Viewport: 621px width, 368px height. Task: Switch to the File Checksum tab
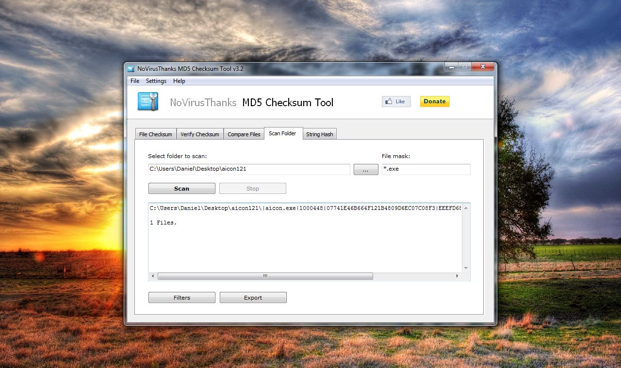tap(155, 134)
